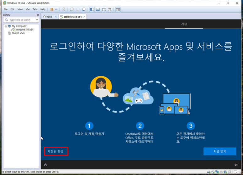Screen dimensions: 243x175
Task: Open the Help menu
Action: click(x=43, y=9)
